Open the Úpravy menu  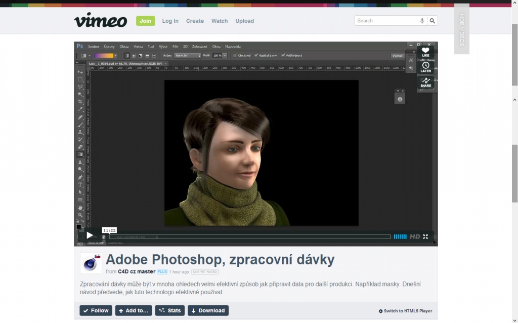click(x=109, y=47)
